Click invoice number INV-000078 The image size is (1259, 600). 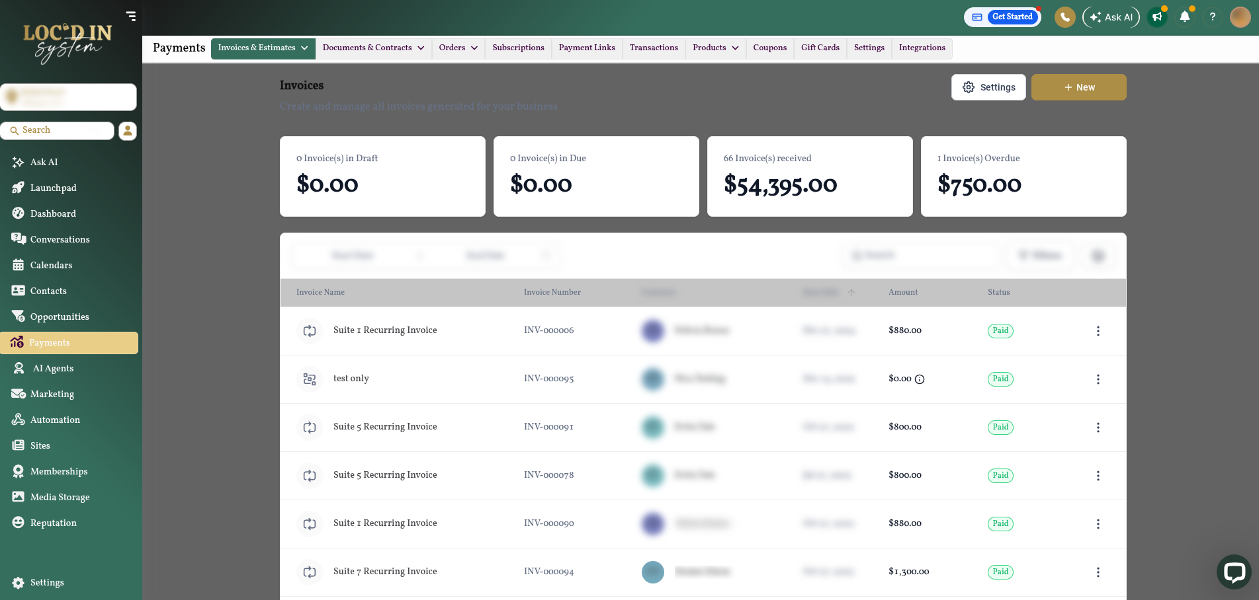tap(548, 475)
